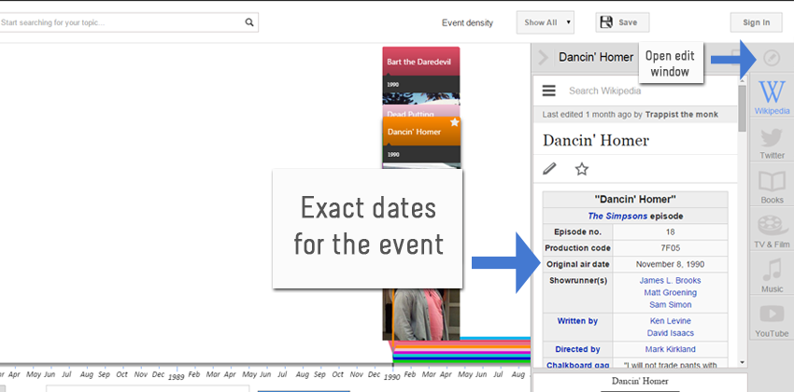Screen dimensions: 794x392
Task: Click the scrollbar down arrow in Wikipedia panel
Action: click(742, 362)
